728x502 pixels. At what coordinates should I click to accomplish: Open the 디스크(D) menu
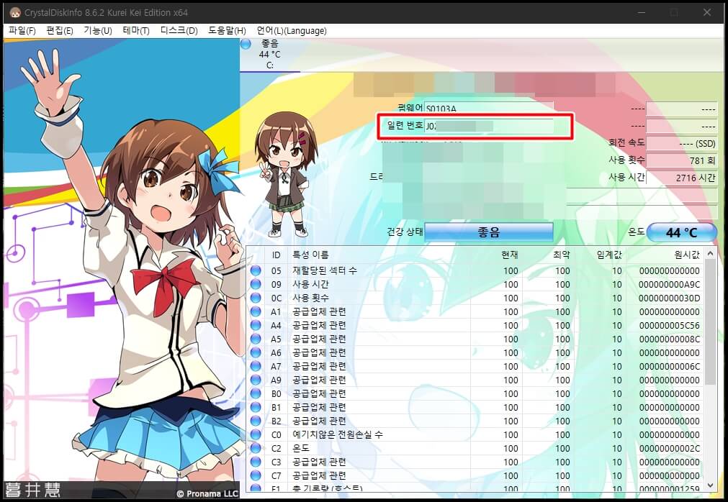point(179,31)
